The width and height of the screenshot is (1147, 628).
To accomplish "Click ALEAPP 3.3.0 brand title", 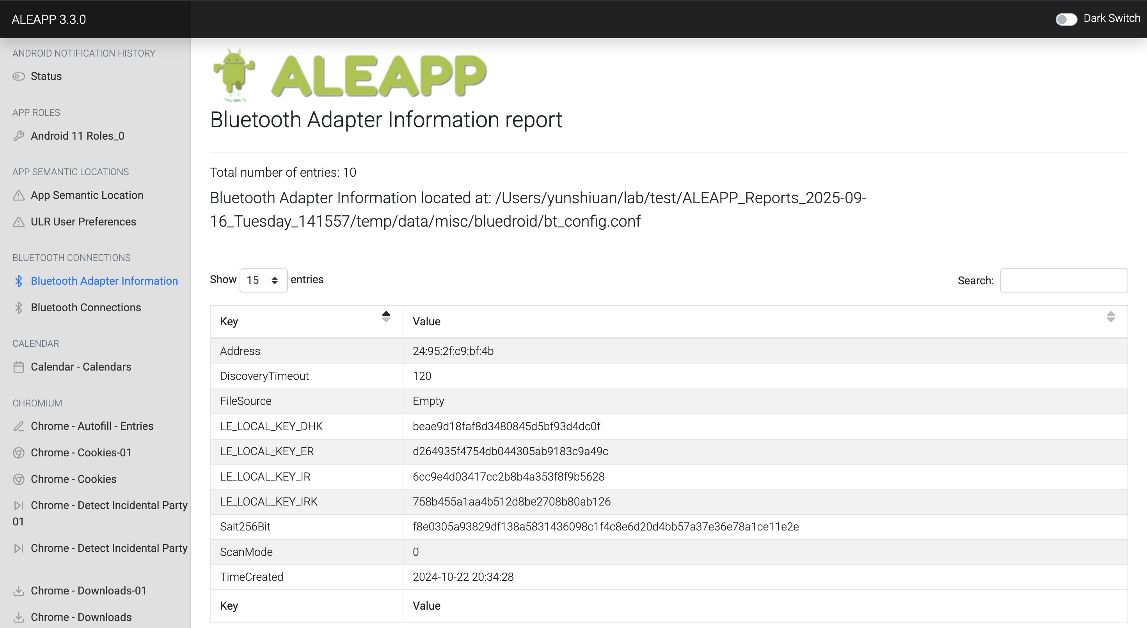I will tap(48, 19).
